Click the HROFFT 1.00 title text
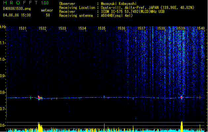Image resolution: width=208 pixels, height=132 pixels. tap(26, 3)
